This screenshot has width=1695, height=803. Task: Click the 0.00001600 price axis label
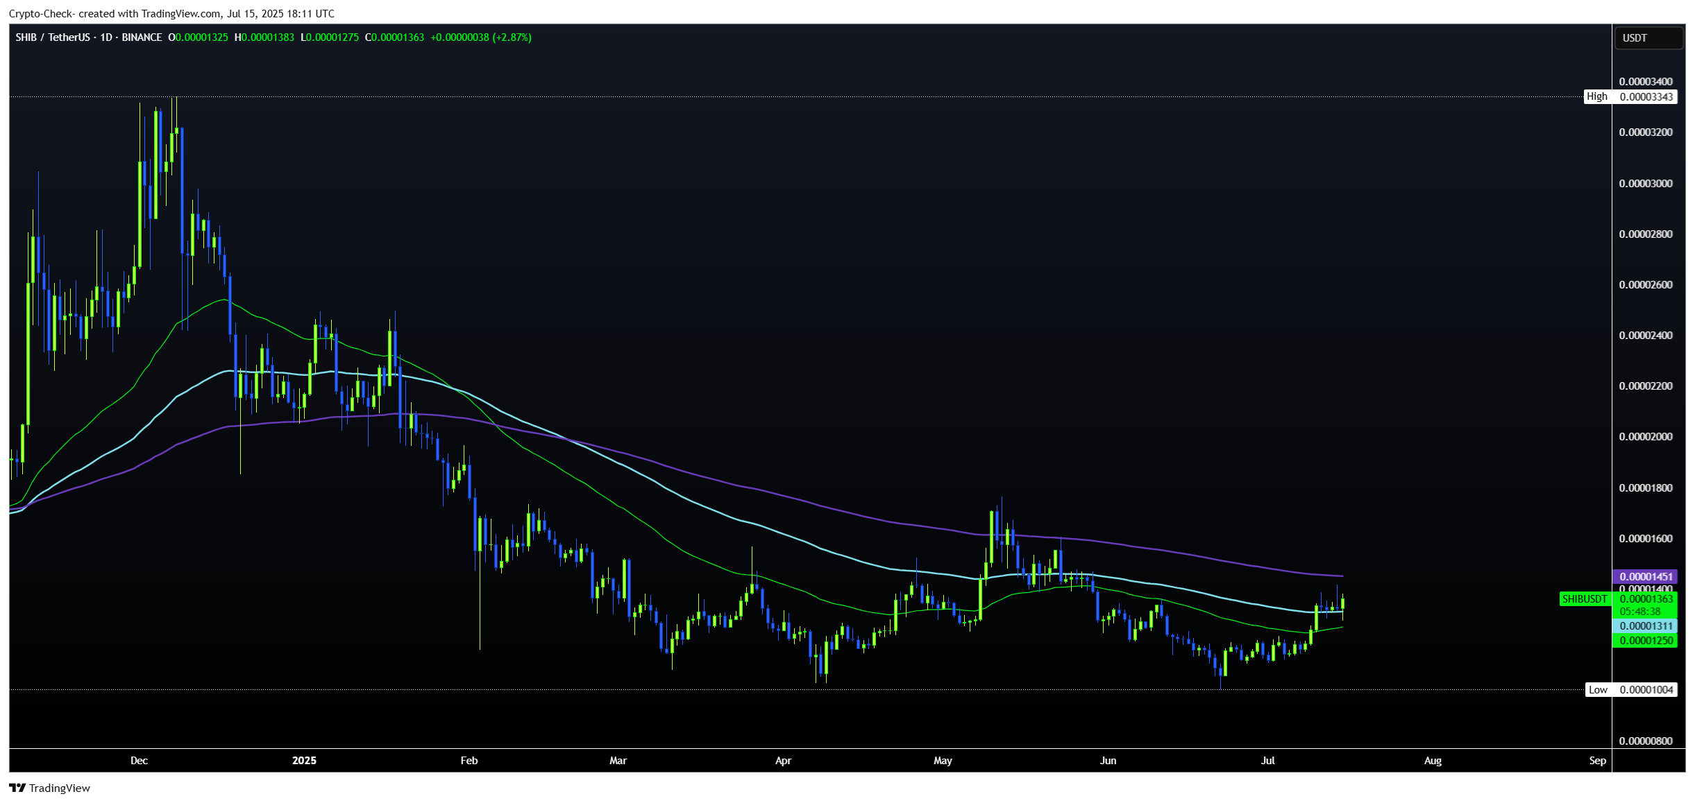(1646, 539)
